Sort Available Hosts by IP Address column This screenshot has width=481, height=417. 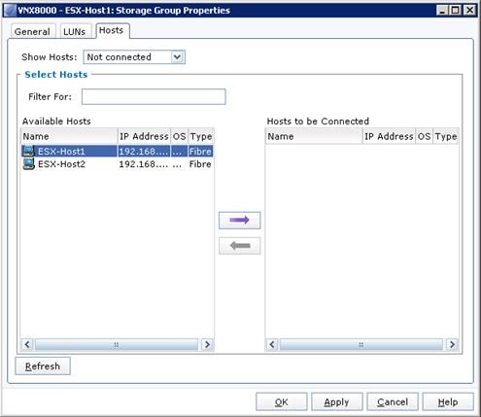[144, 136]
